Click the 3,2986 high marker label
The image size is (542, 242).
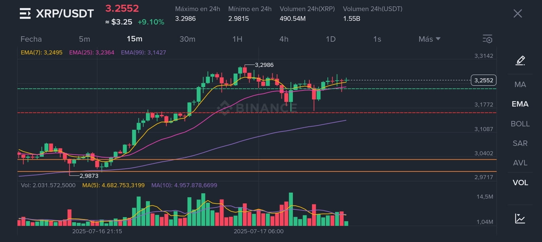pyautogui.click(x=264, y=65)
